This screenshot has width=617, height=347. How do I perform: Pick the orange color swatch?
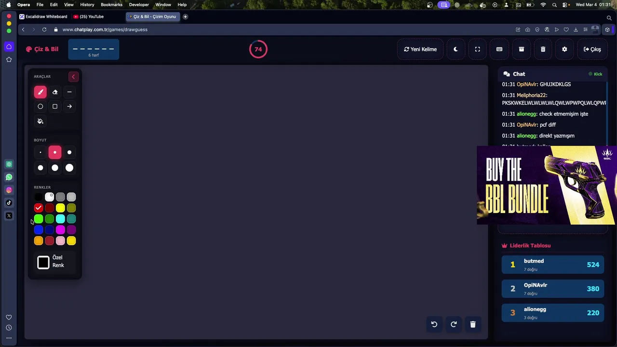[x=39, y=241]
